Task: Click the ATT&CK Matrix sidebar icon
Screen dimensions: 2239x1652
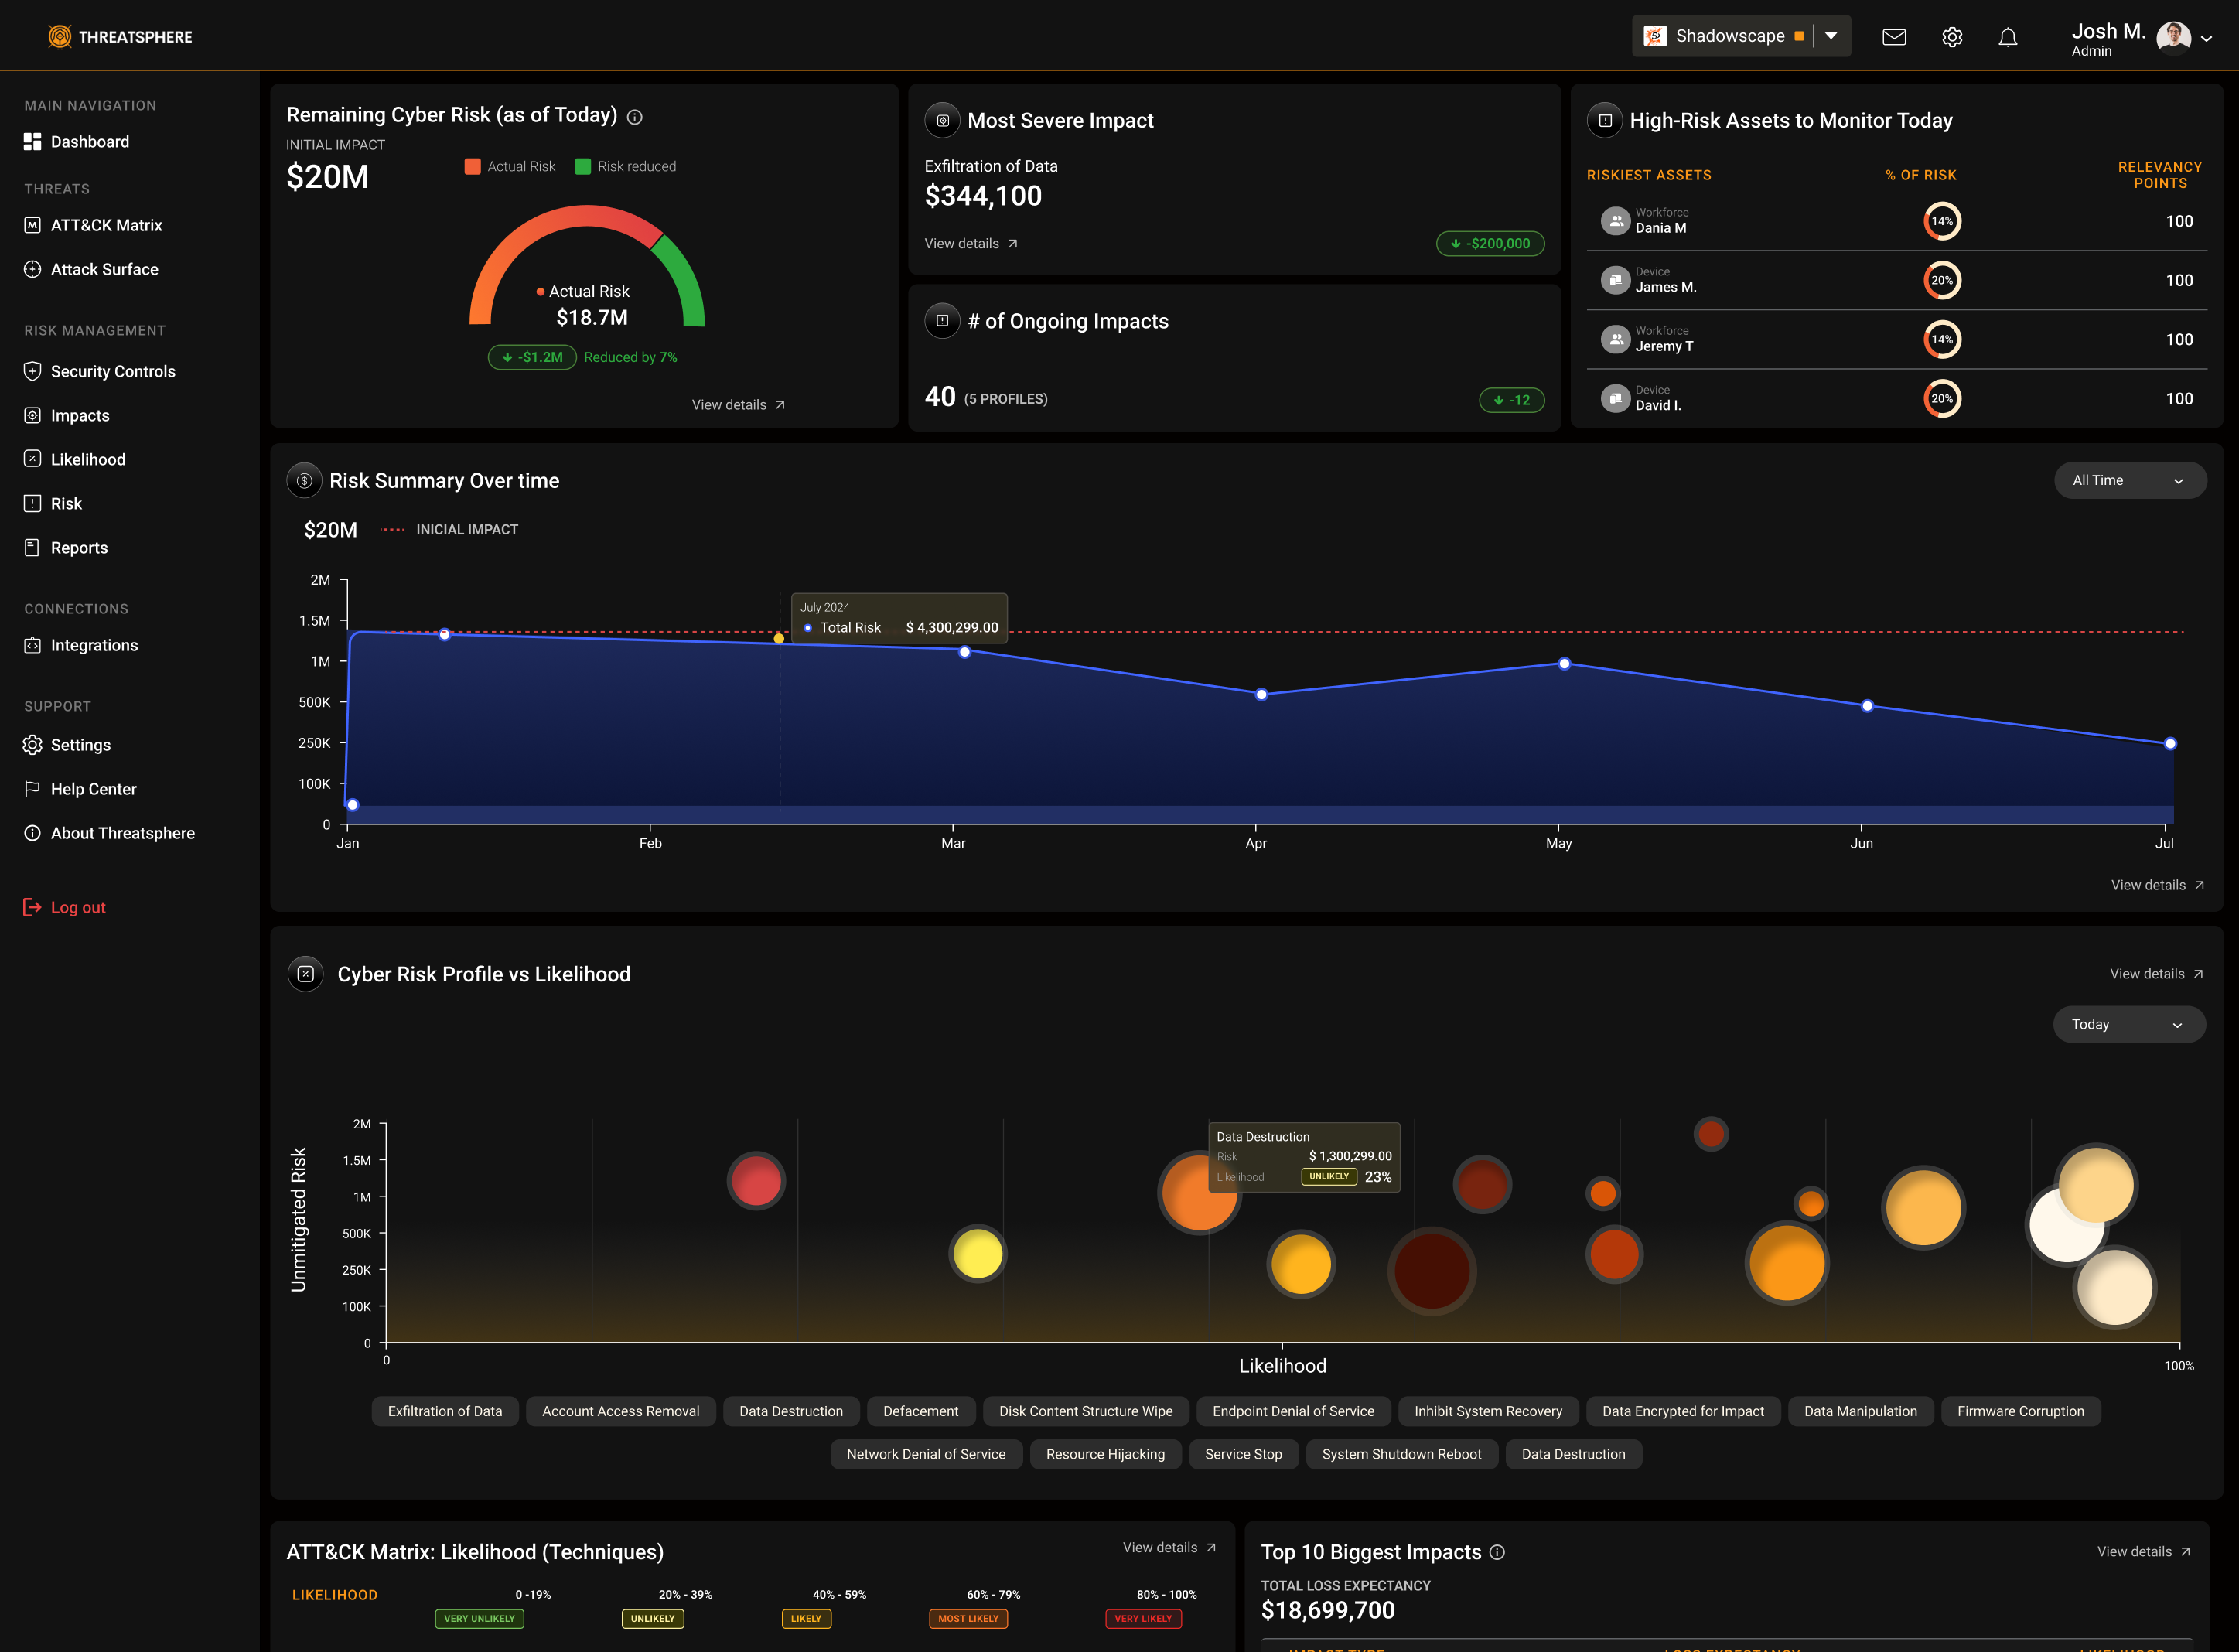Action: pyautogui.click(x=32, y=225)
